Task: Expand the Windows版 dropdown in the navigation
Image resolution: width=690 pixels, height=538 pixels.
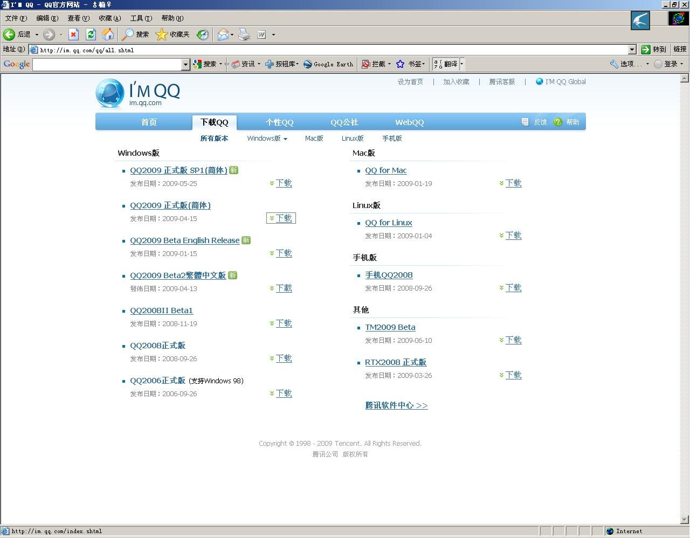Action: [267, 138]
